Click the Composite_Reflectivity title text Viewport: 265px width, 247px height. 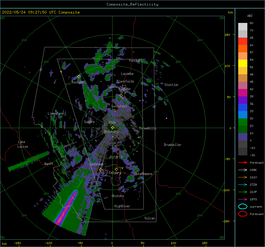coord(132,4)
